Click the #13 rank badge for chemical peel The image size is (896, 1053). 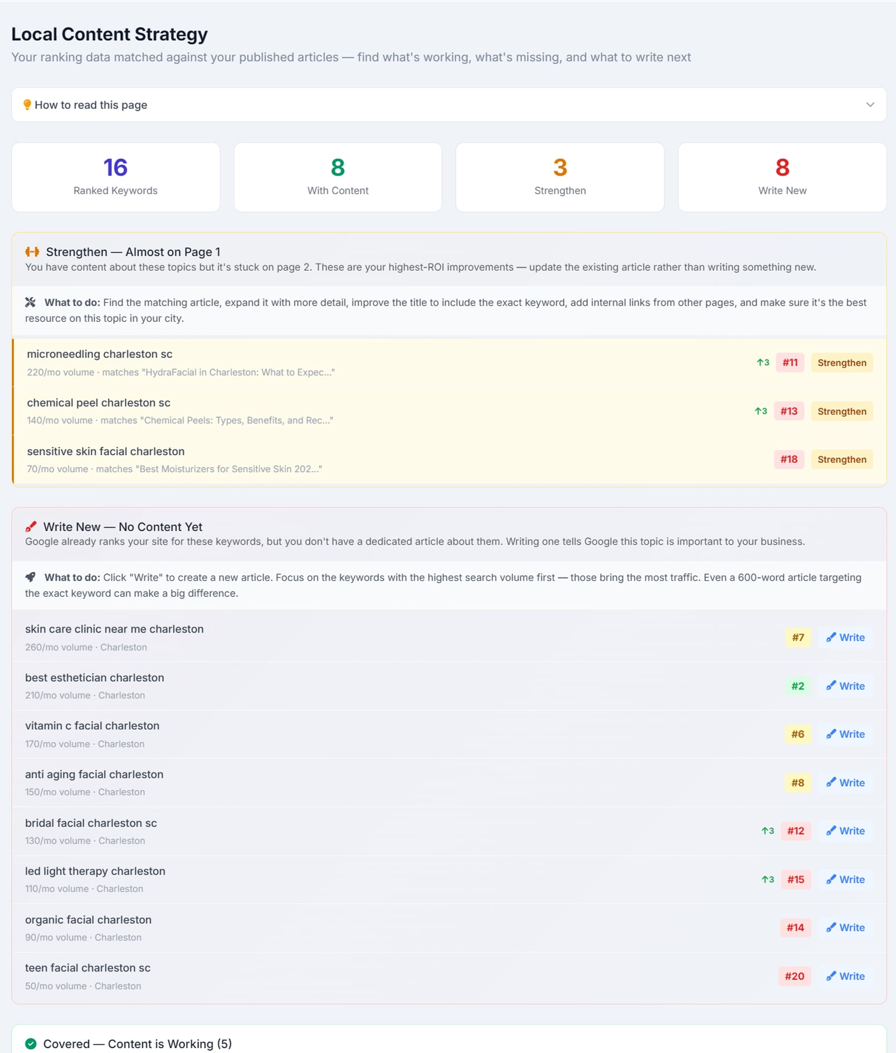pos(788,411)
